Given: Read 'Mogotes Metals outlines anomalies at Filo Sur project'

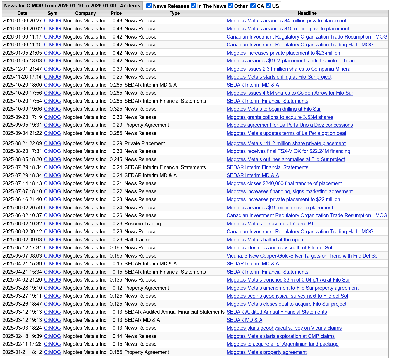Looking at the screenshot, I should tap(286, 159).
